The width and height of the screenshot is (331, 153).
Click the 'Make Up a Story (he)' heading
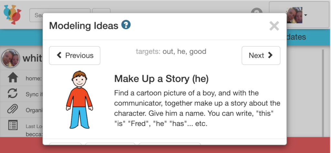pyautogui.click(x=162, y=79)
